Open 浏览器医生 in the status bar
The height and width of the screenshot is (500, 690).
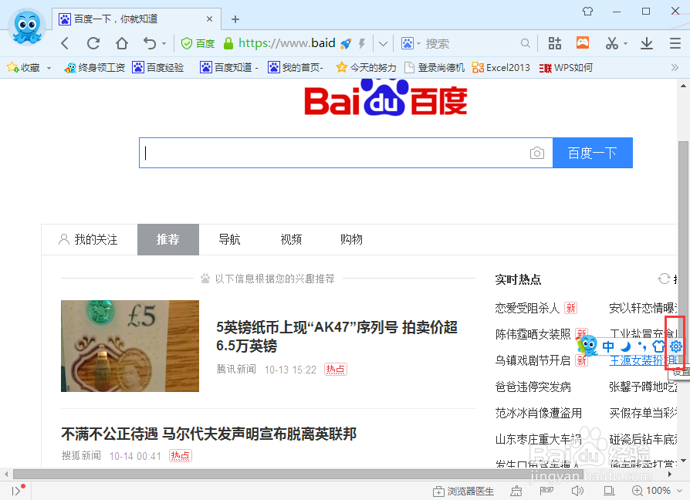[x=463, y=491]
